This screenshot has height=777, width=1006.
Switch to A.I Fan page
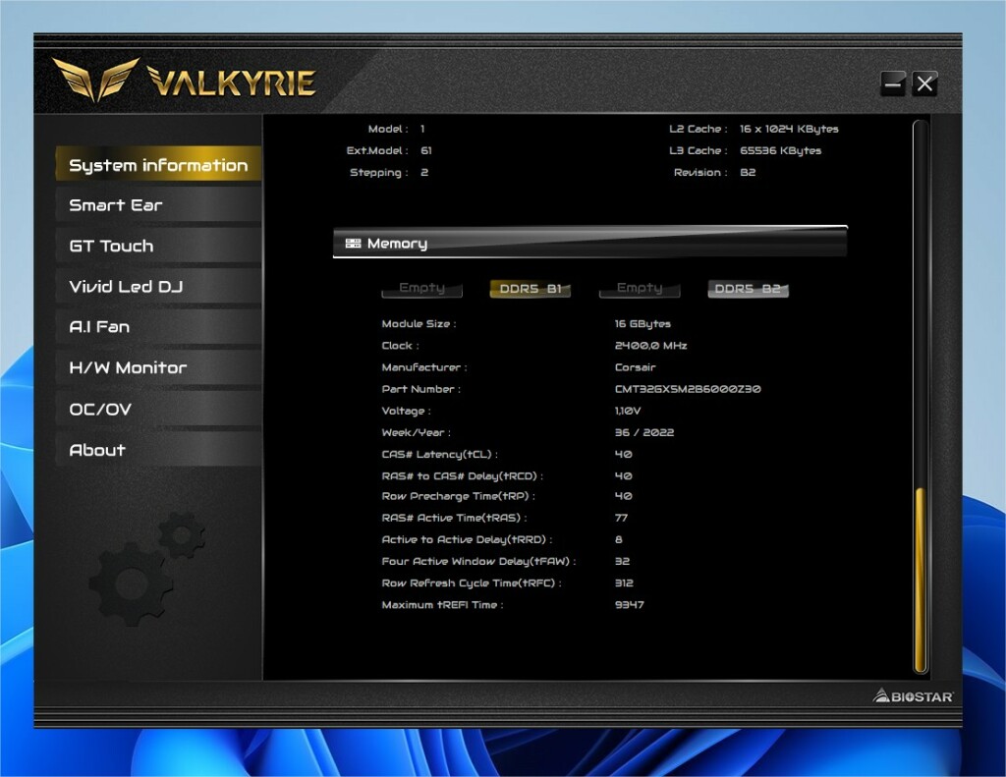(x=158, y=326)
